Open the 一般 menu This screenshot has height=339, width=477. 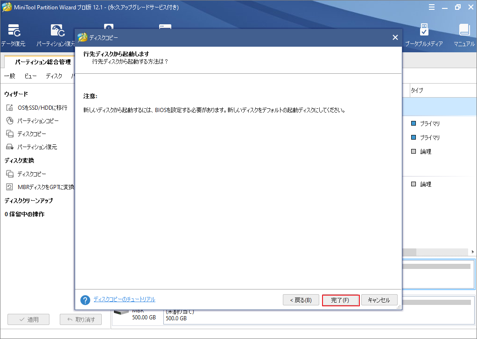(x=9, y=76)
